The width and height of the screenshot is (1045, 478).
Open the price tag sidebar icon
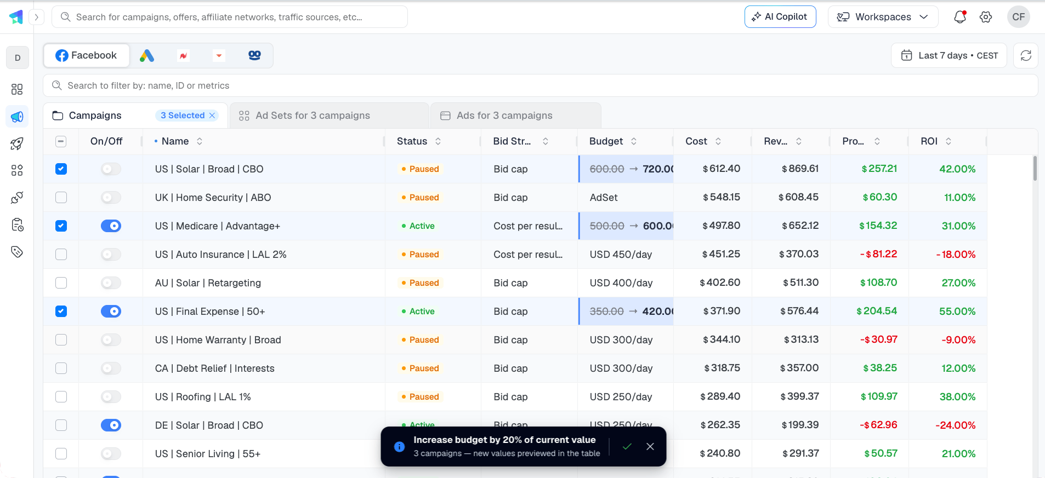pyautogui.click(x=17, y=252)
